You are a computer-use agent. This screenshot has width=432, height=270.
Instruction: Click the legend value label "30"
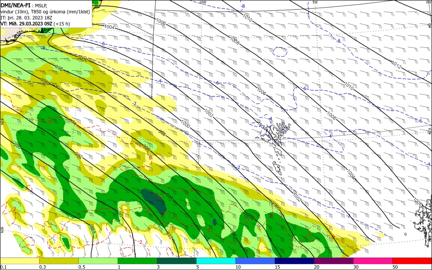click(356, 267)
